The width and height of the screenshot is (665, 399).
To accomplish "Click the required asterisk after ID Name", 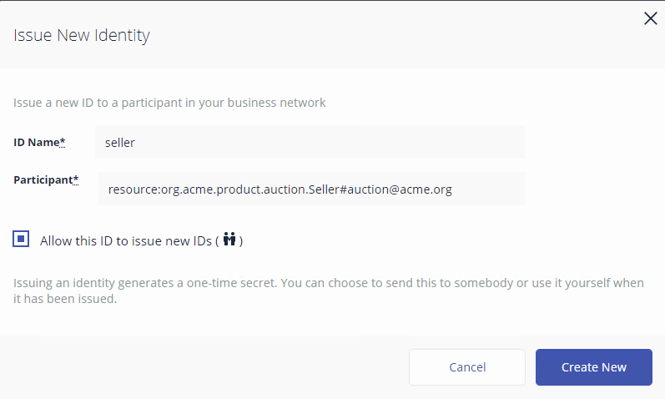I will pos(63,143).
